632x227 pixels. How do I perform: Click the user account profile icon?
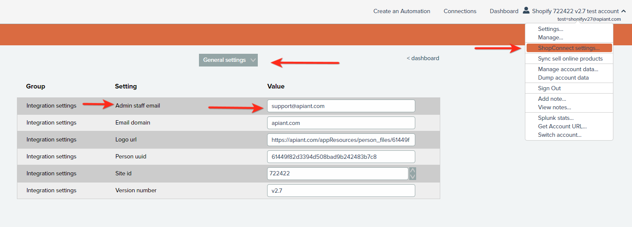[x=526, y=10]
